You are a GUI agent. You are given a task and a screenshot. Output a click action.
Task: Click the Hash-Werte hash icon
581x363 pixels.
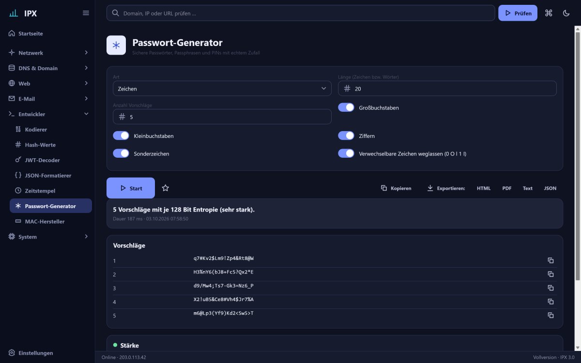click(x=18, y=145)
